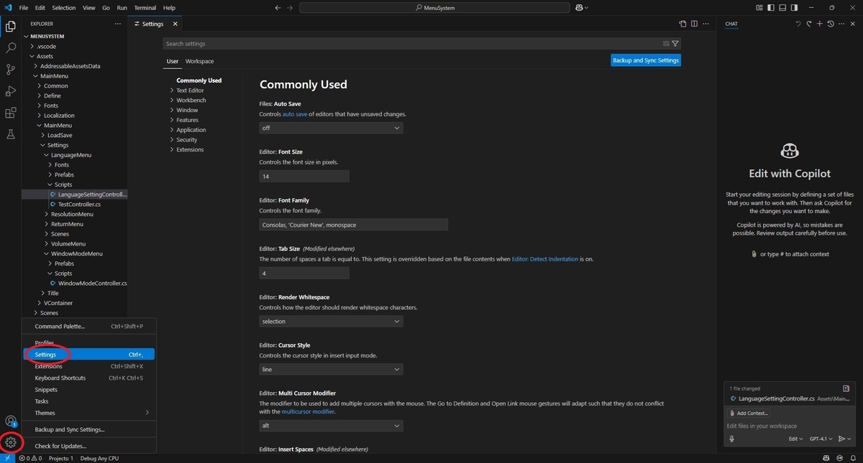Image resolution: width=863 pixels, height=463 pixels.
Task: Close the Chat panel
Action: tap(854, 24)
